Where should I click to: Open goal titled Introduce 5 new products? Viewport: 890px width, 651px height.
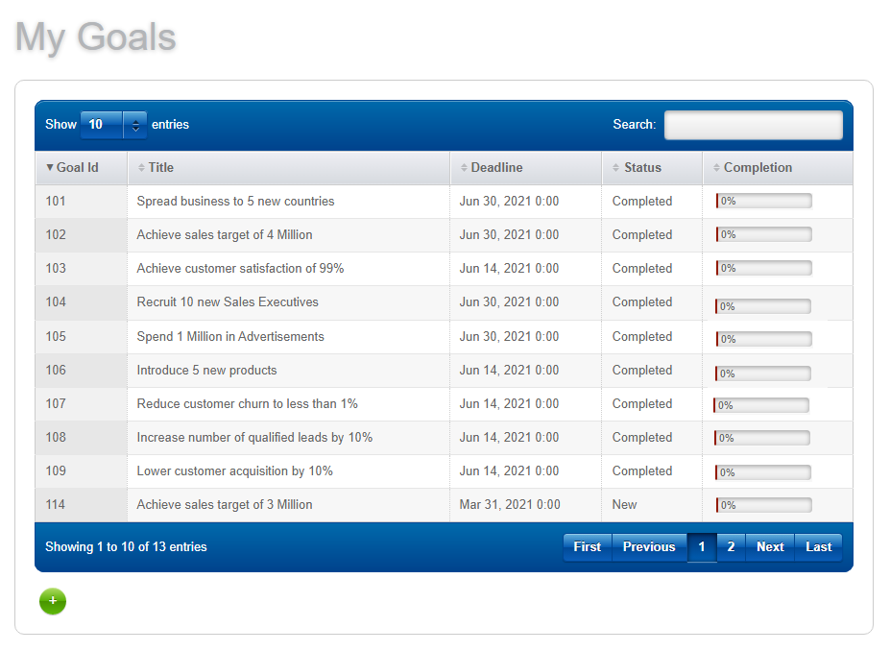206,371
